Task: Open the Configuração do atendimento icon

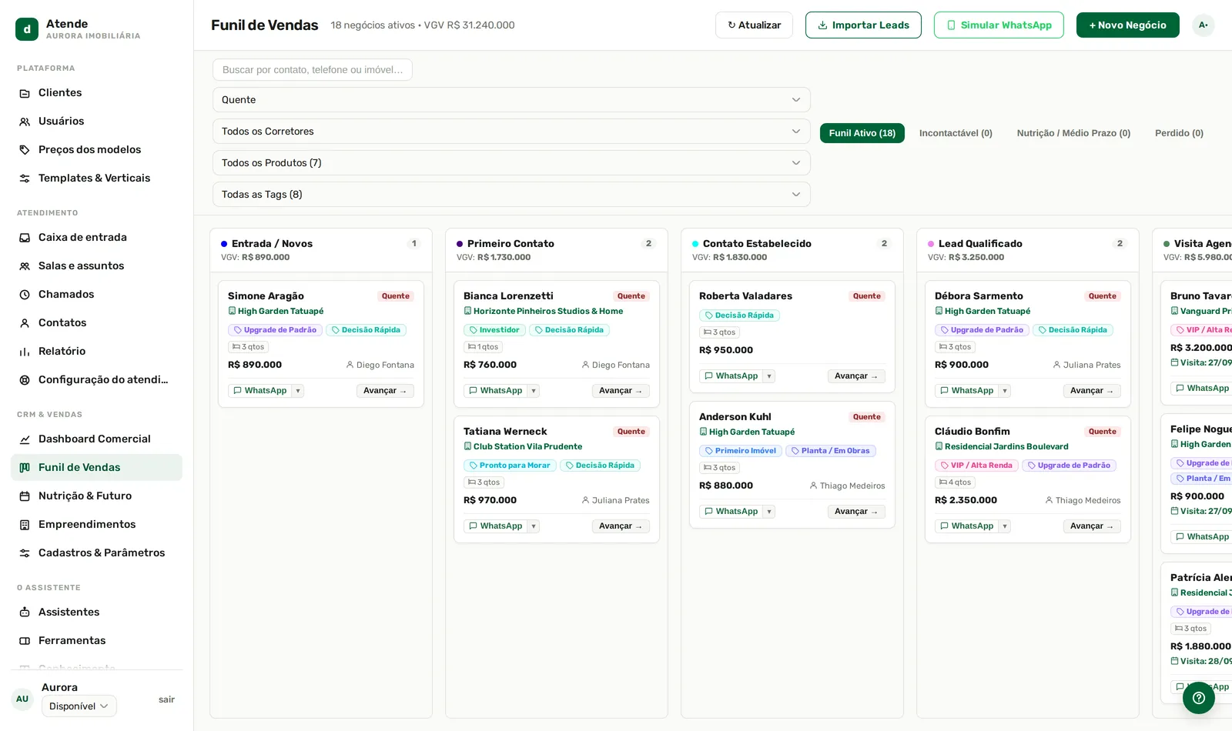Action: click(25, 380)
